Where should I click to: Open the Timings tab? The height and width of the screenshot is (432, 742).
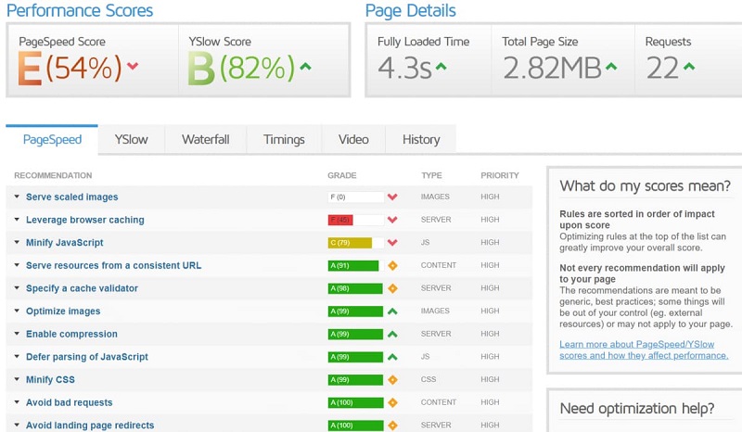[284, 140]
